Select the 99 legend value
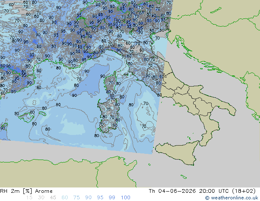The width and height of the screenshot is (260, 201). (x=112, y=198)
